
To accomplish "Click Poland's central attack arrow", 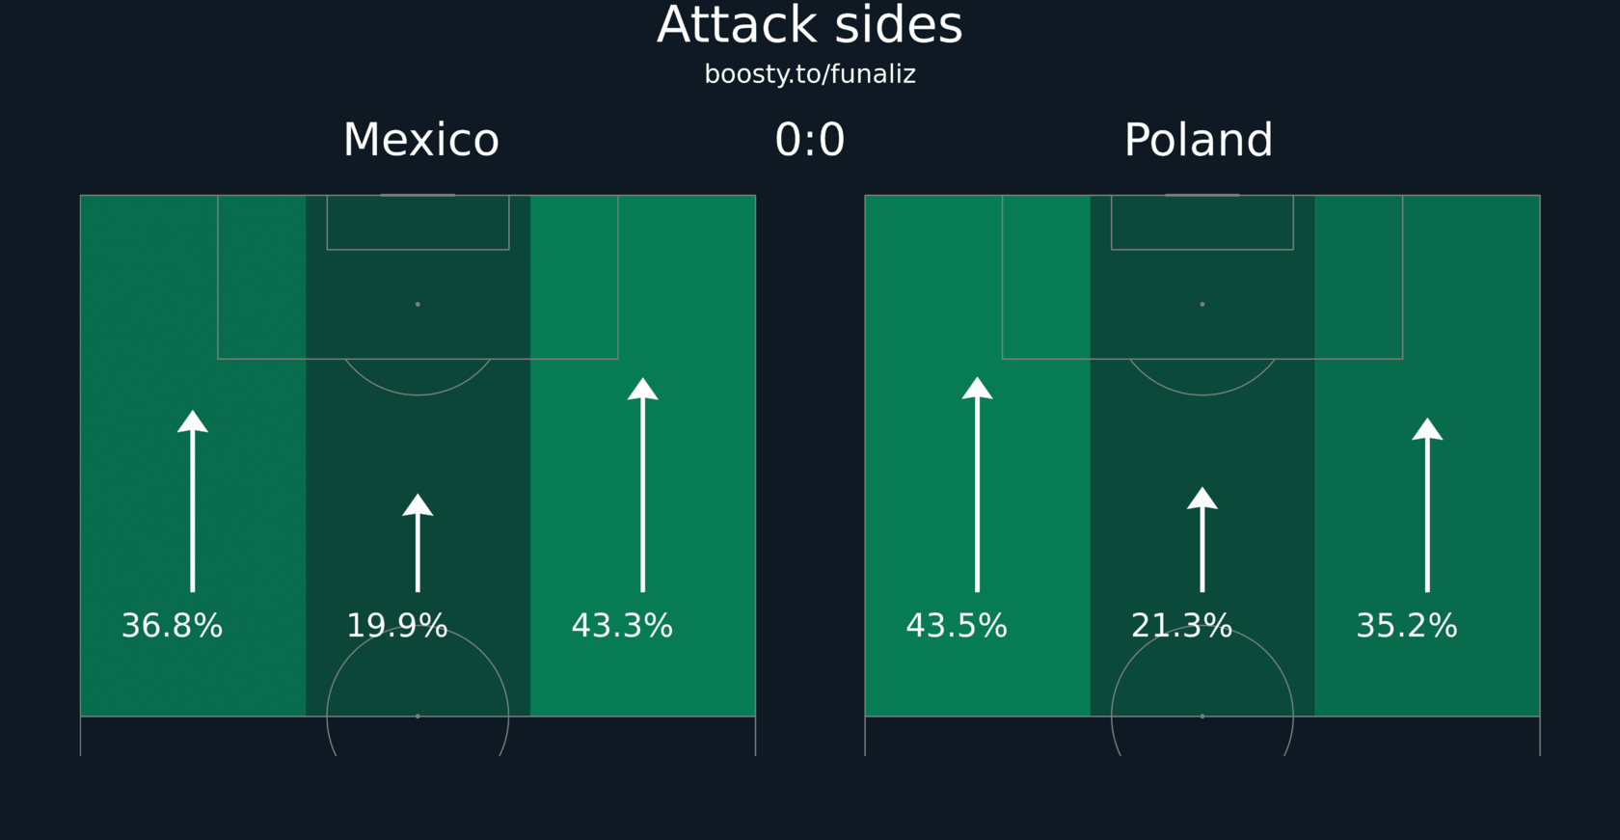I will click(x=1202, y=540).
